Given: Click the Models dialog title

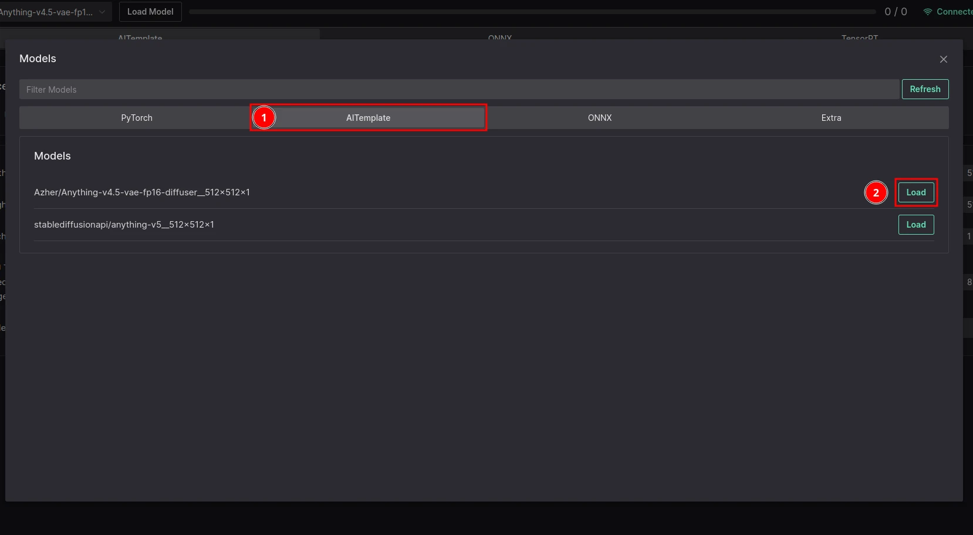Looking at the screenshot, I should pos(38,59).
